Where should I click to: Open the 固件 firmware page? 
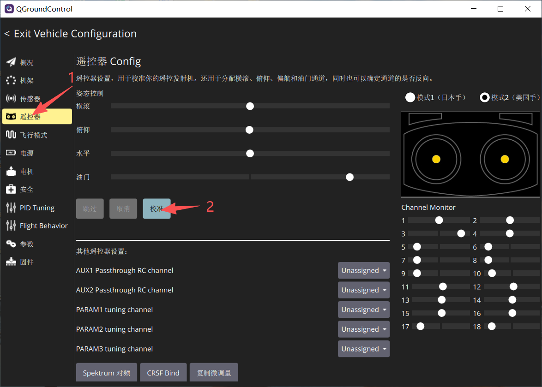(x=37, y=262)
